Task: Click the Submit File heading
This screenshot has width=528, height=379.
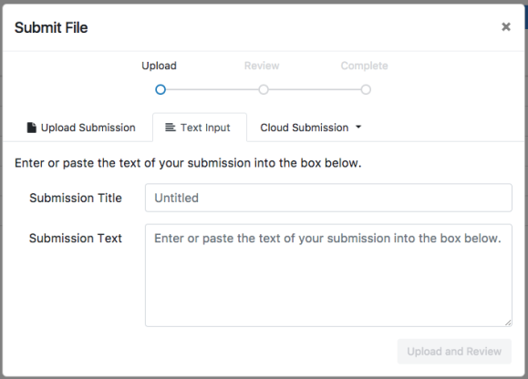Action: pyautogui.click(x=51, y=27)
